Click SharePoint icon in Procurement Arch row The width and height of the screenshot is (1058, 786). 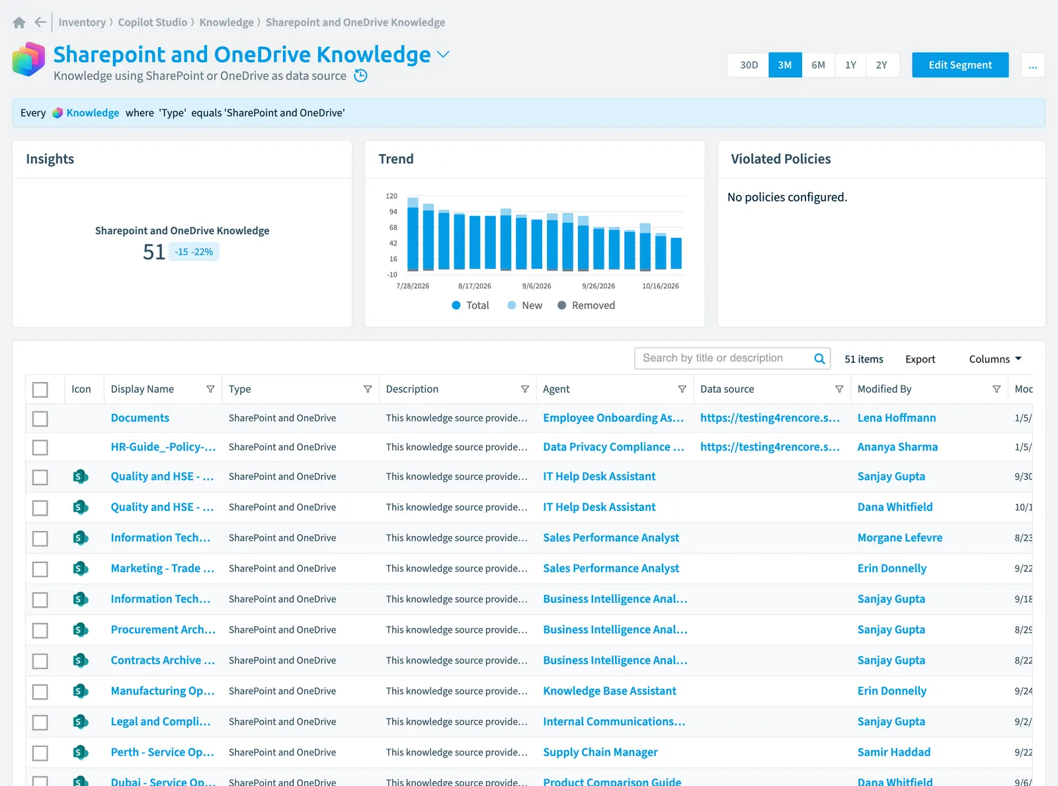81,630
